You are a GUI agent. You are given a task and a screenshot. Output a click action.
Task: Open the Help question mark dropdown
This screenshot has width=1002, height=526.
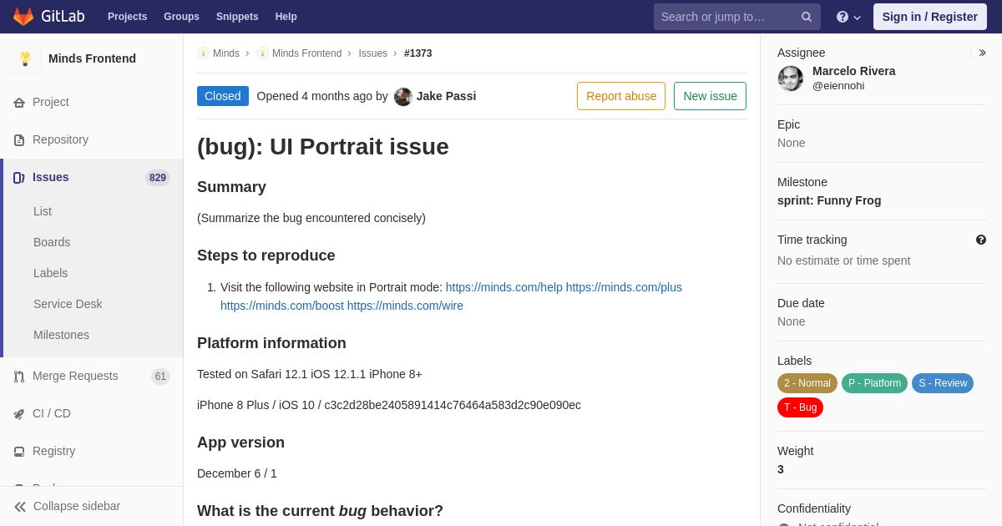pos(848,17)
